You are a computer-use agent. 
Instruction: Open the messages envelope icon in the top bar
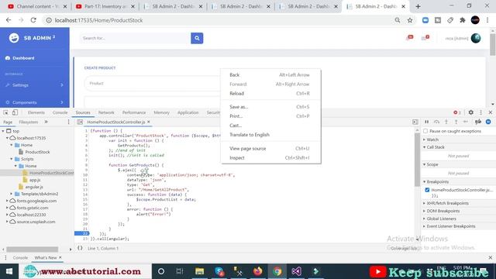tap(425, 38)
